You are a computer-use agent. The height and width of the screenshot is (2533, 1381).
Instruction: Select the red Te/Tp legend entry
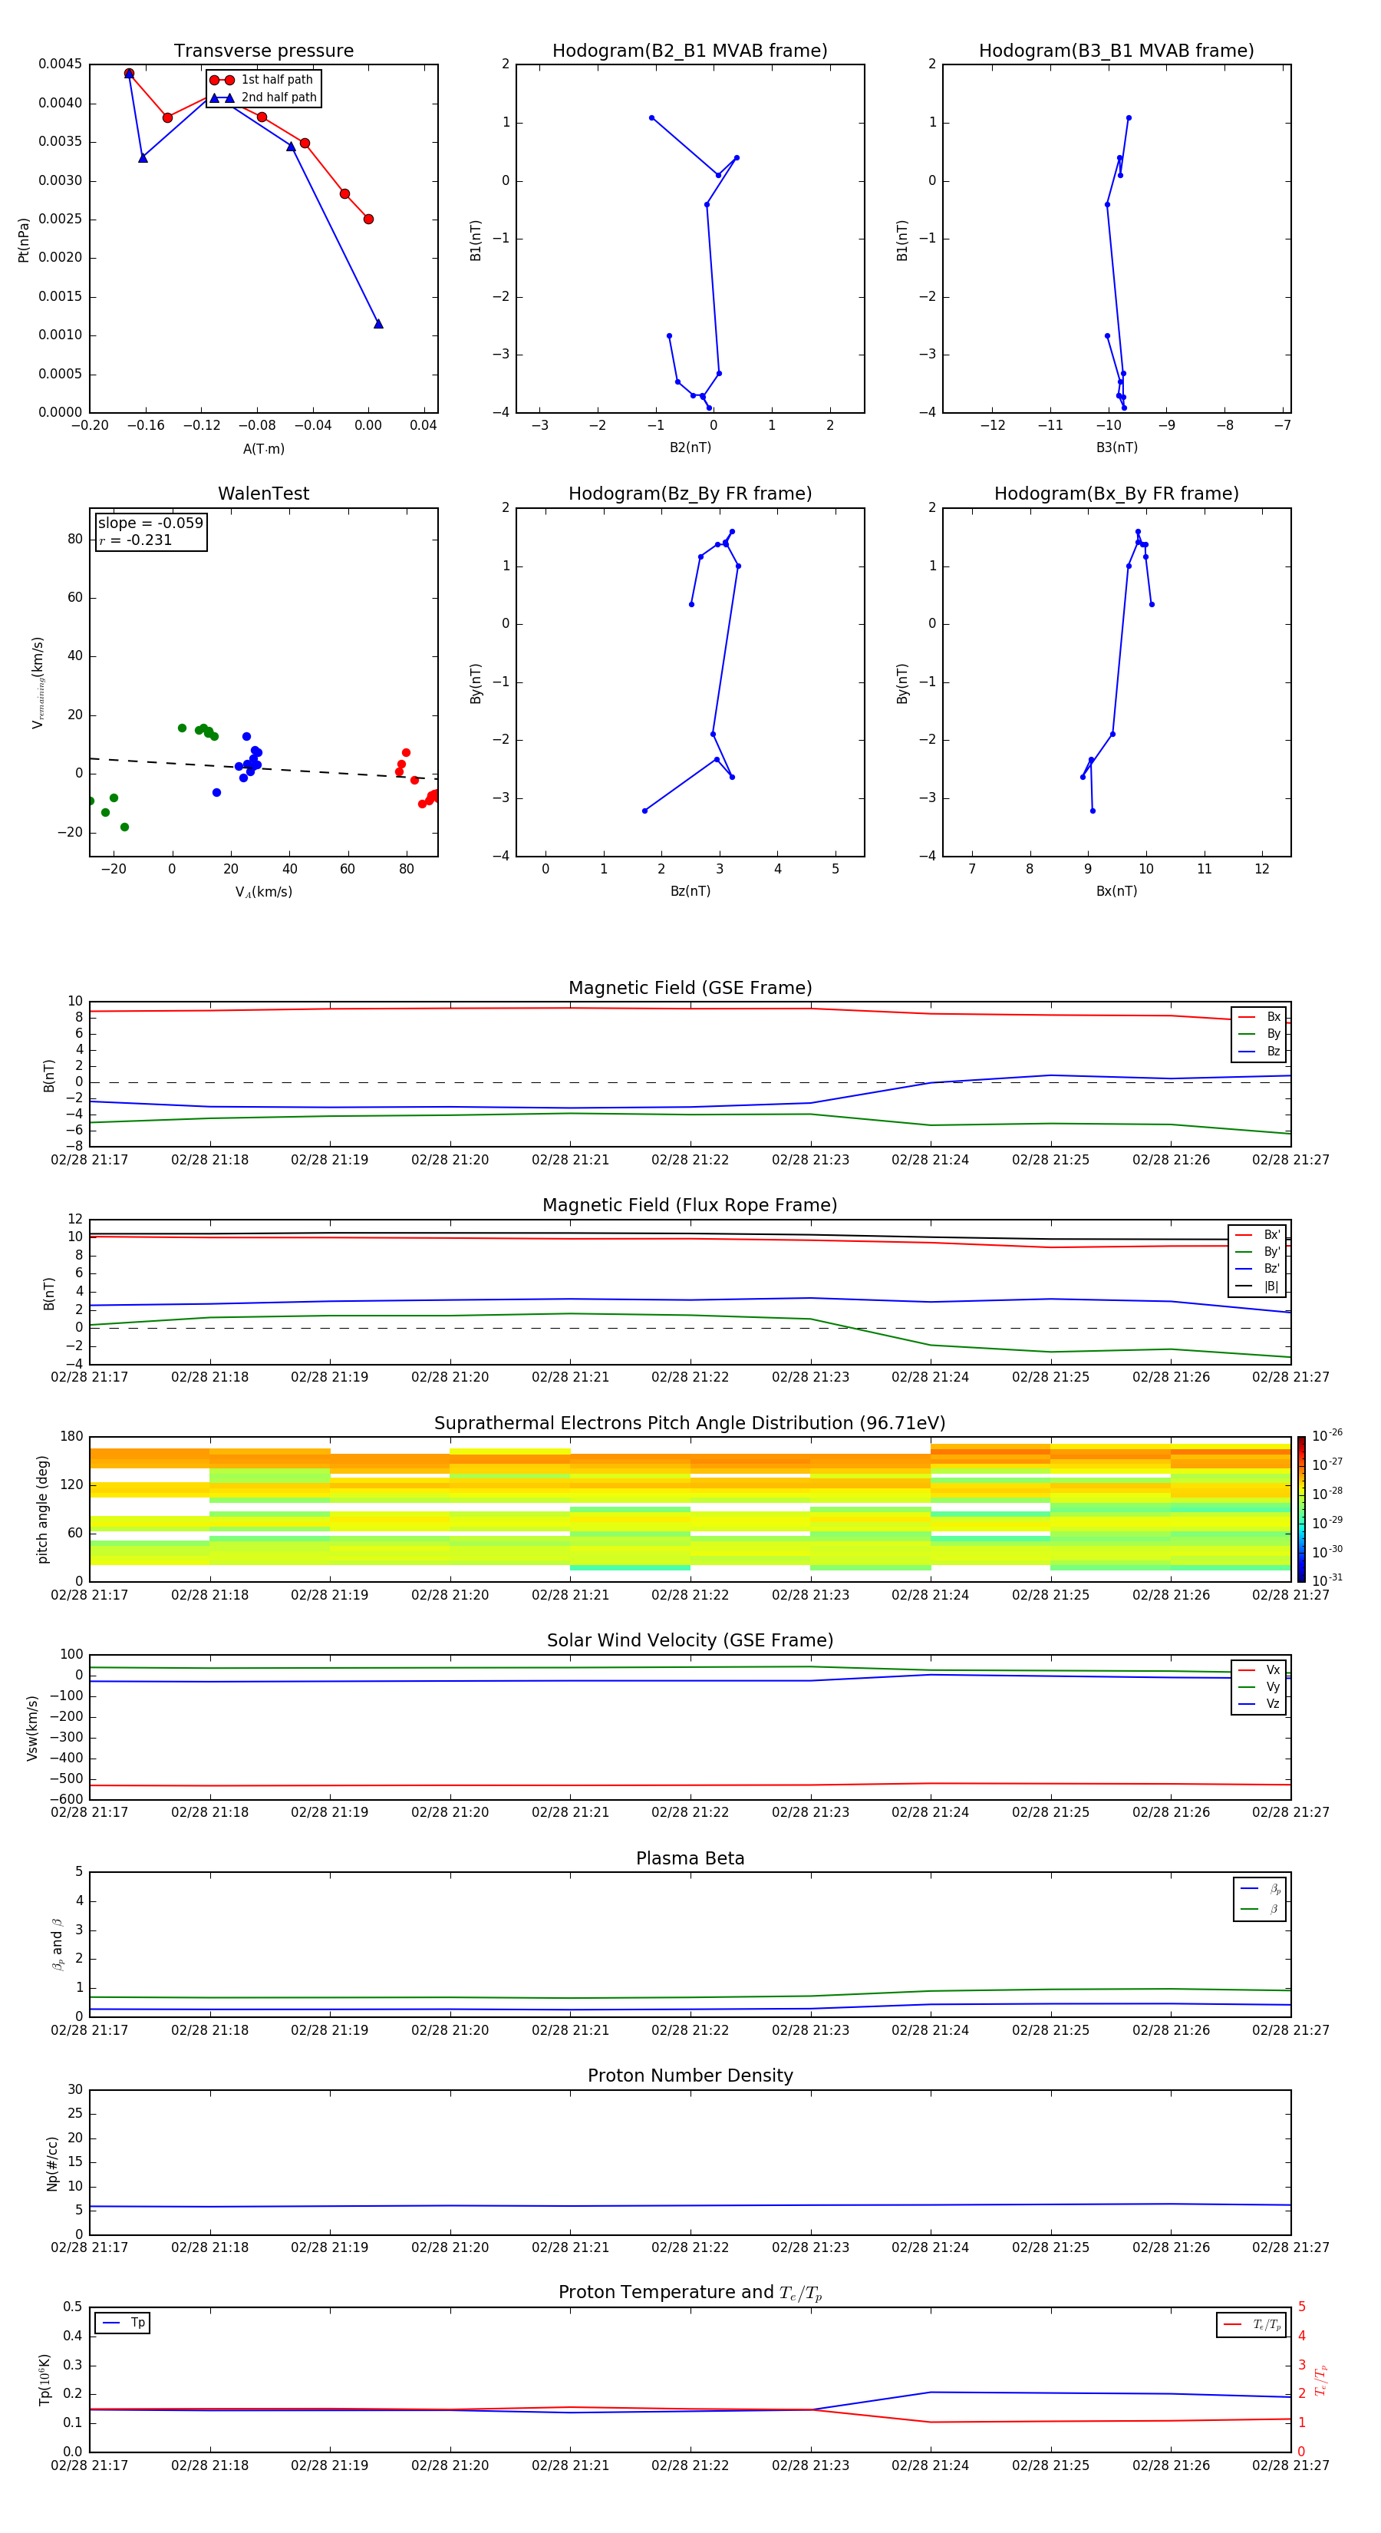pos(1251,2324)
